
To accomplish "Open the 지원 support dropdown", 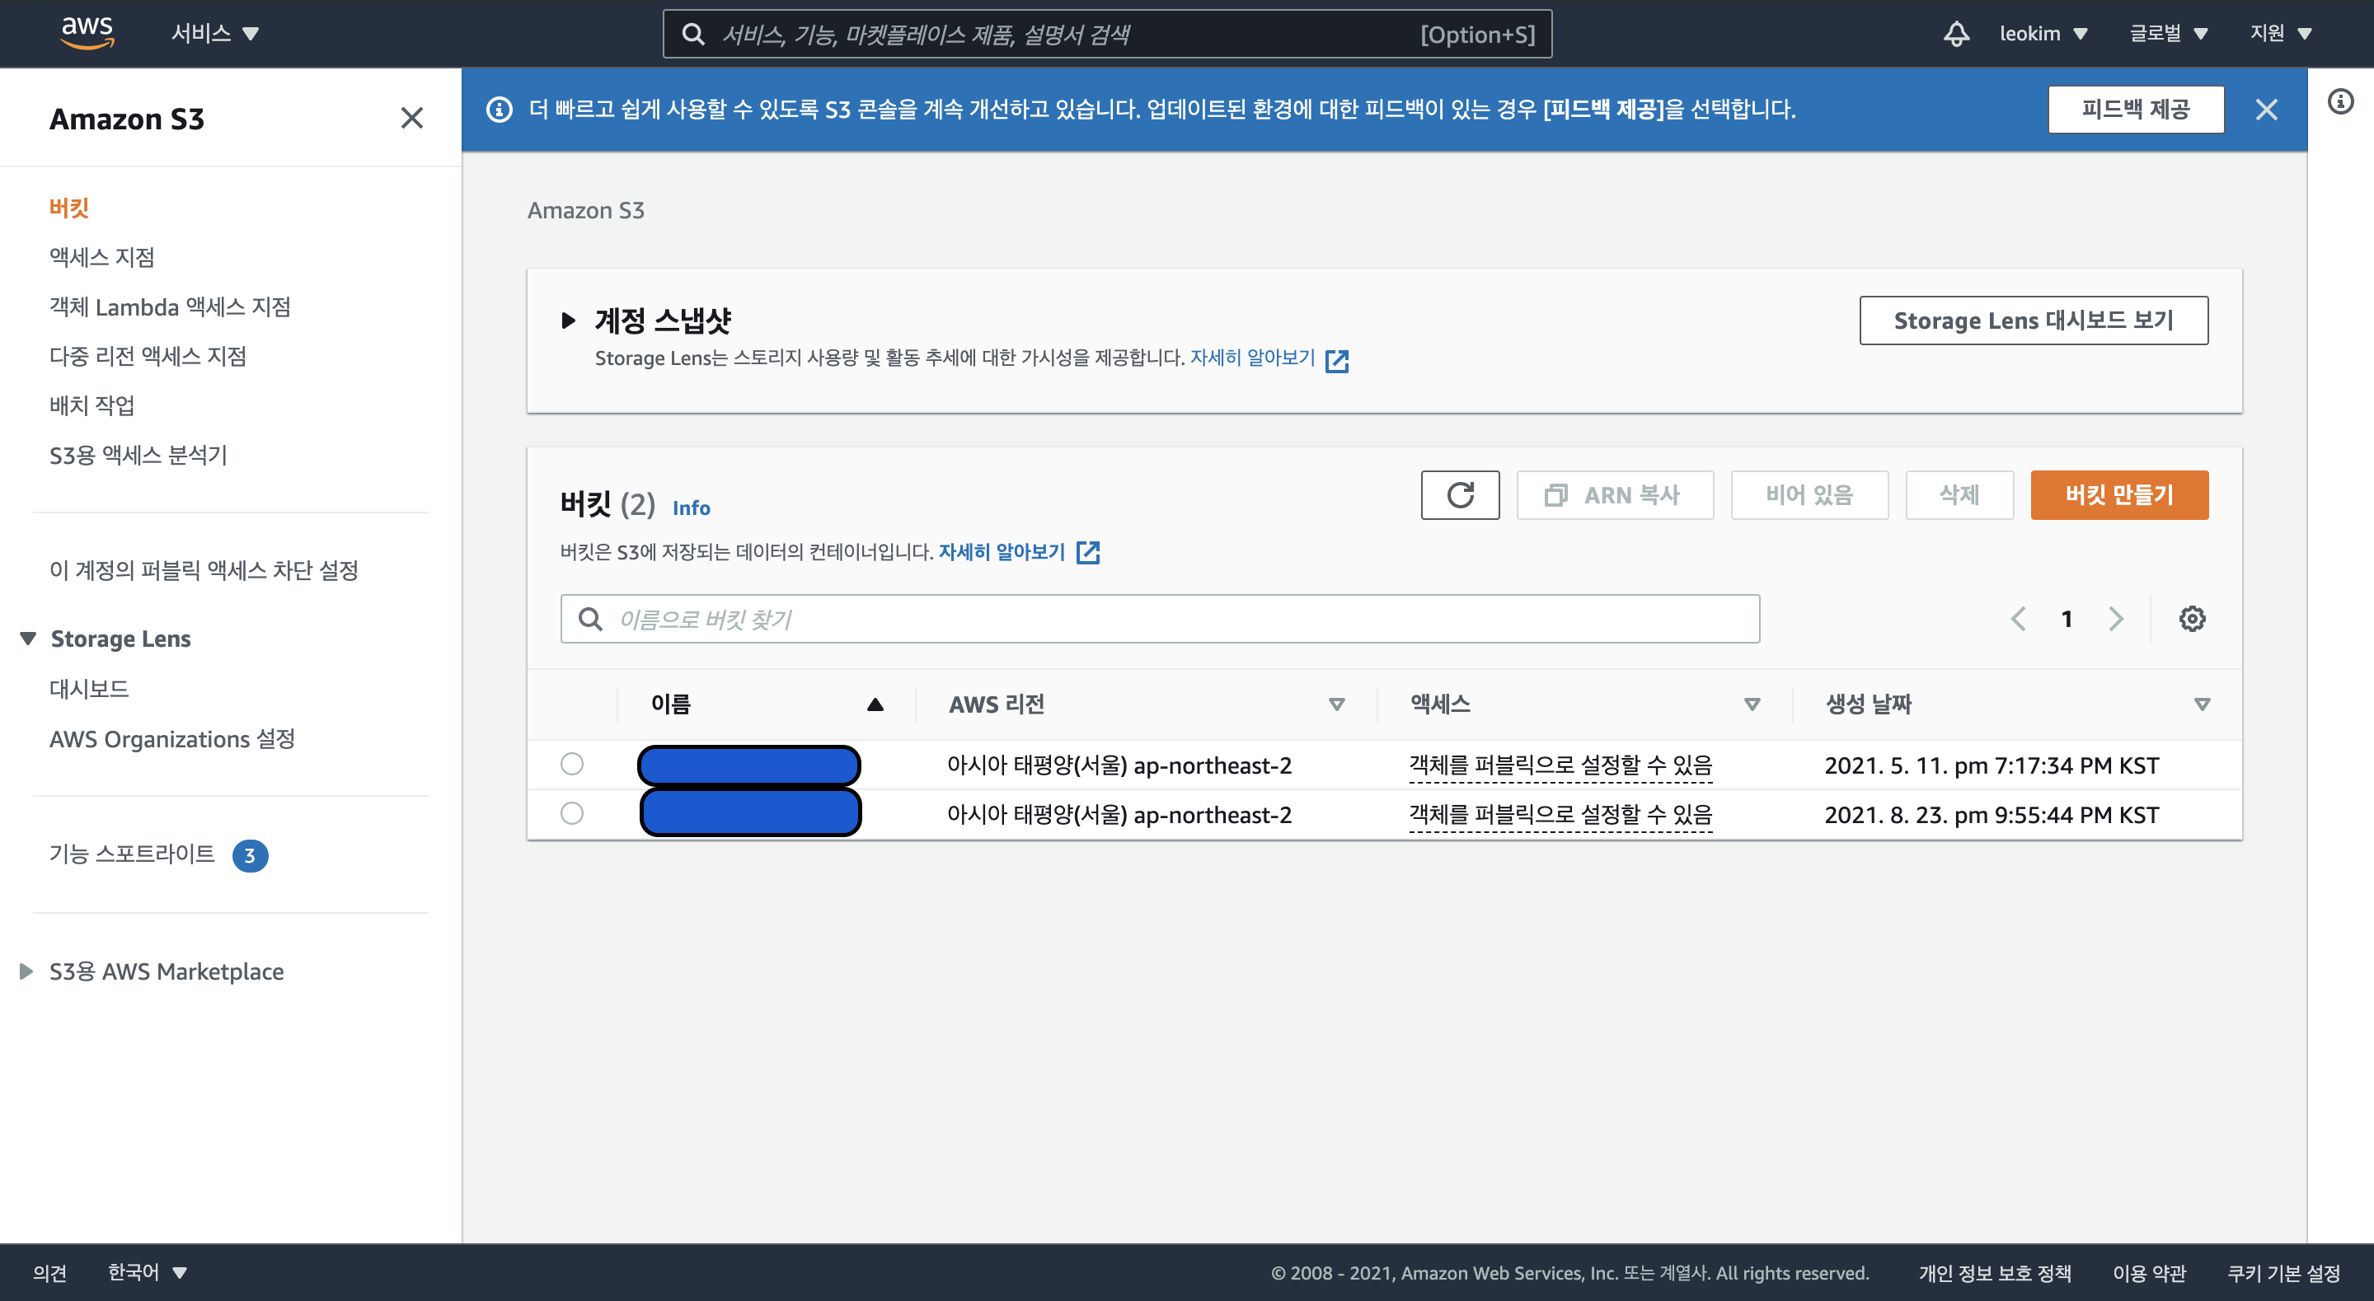I will pos(2281,34).
